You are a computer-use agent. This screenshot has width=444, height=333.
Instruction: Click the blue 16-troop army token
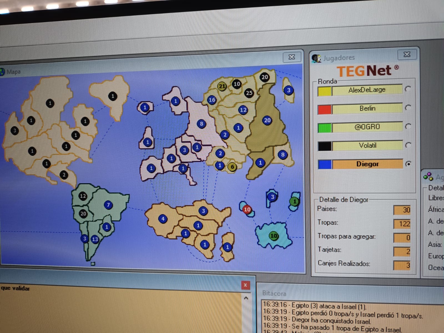pyautogui.click(x=212, y=100)
